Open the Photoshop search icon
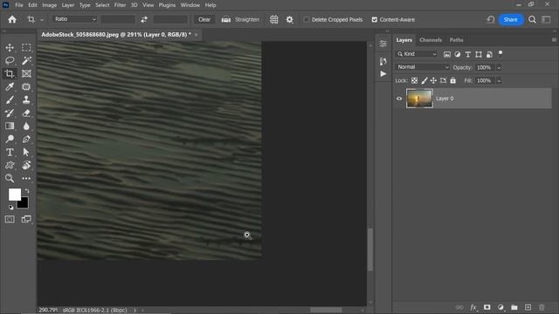Image resolution: width=559 pixels, height=314 pixels. (532, 19)
